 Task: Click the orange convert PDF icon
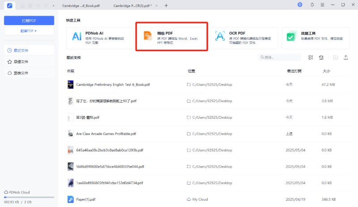(x=148, y=36)
